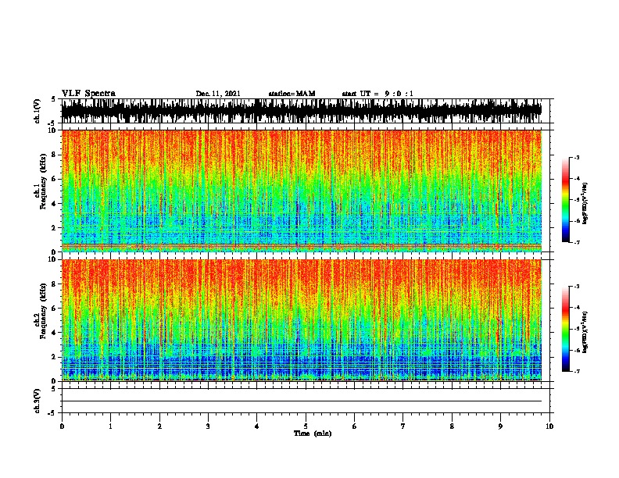Click the "8" kHz tick of ch.1 spectrogram
The width and height of the screenshot is (619, 478).
[55, 155]
